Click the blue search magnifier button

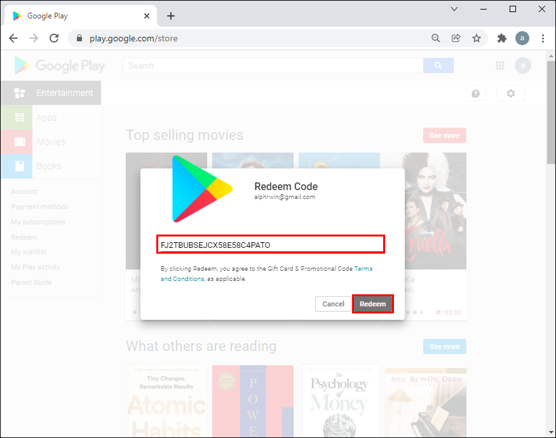click(x=438, y=65)
